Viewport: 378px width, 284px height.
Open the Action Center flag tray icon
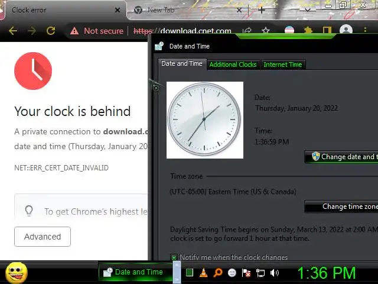[246, 273]
